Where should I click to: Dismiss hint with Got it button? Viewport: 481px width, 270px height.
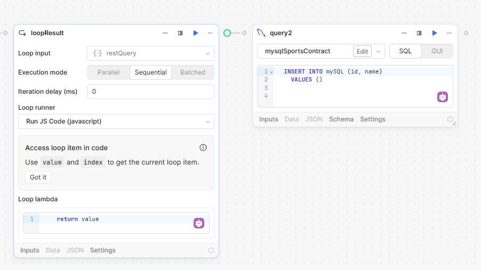coord(38,177)
